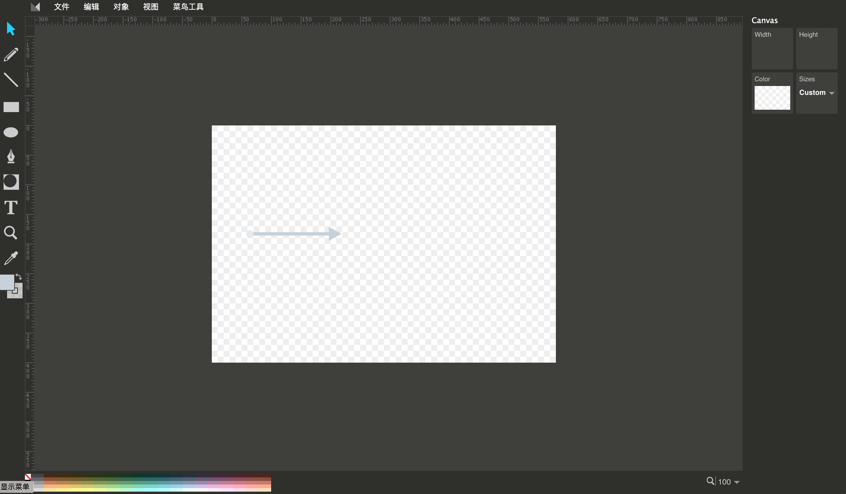Open the Sizes Custom dropdown

(816, 93)
